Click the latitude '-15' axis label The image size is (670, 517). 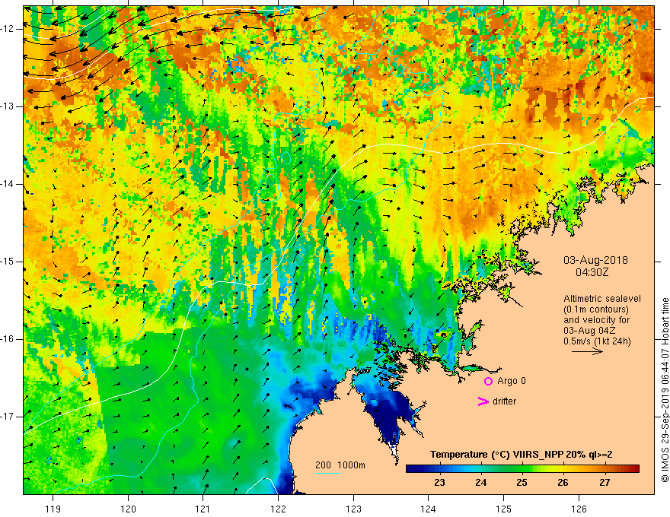(8, 262)
